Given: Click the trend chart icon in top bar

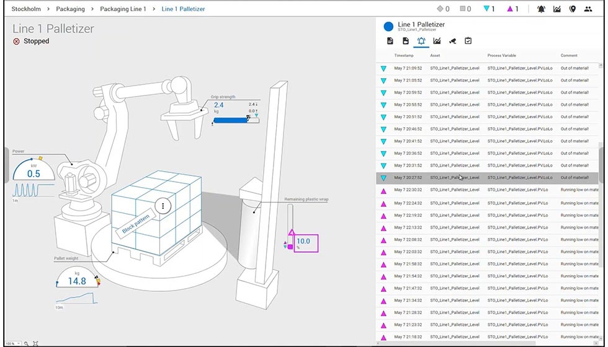Looking at the screenshot, I should coord(557,9).
